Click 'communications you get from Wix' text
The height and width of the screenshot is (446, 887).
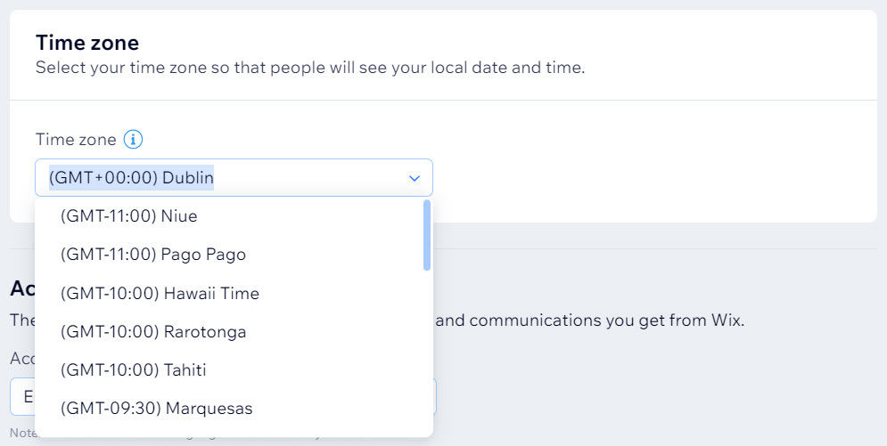(606, 320)
